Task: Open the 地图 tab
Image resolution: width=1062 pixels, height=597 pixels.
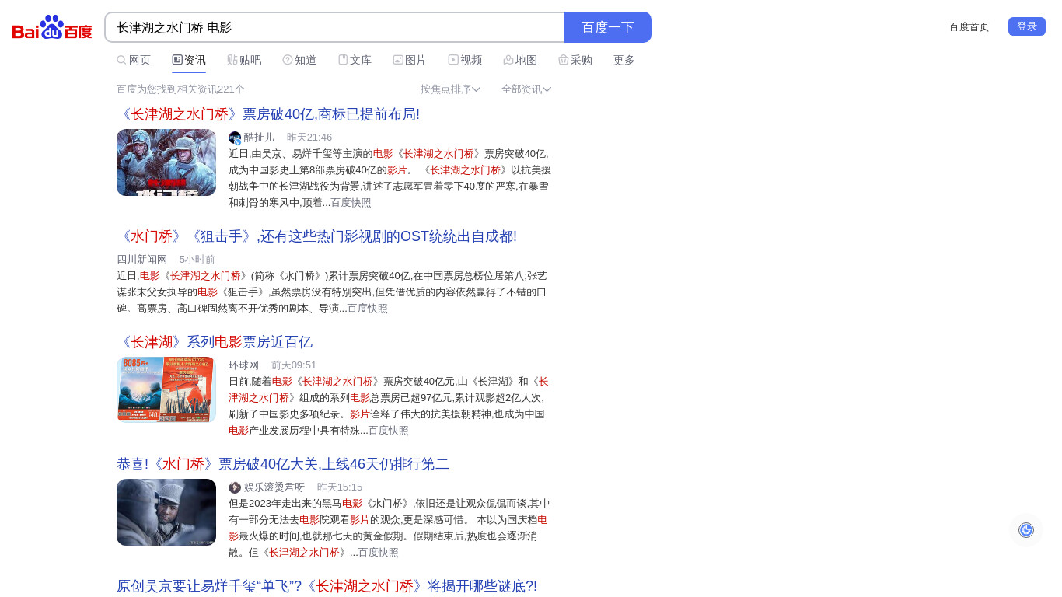Action: click(520, 60)
